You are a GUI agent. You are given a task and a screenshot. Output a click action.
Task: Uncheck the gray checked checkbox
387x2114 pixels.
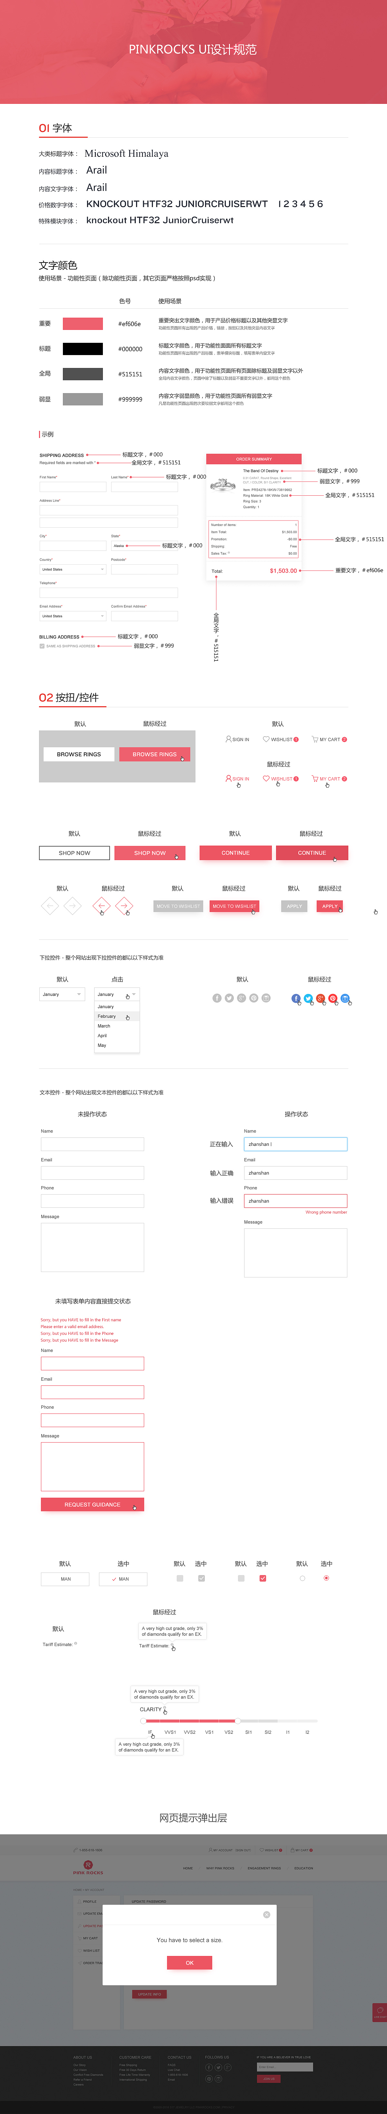[201, 1578]
